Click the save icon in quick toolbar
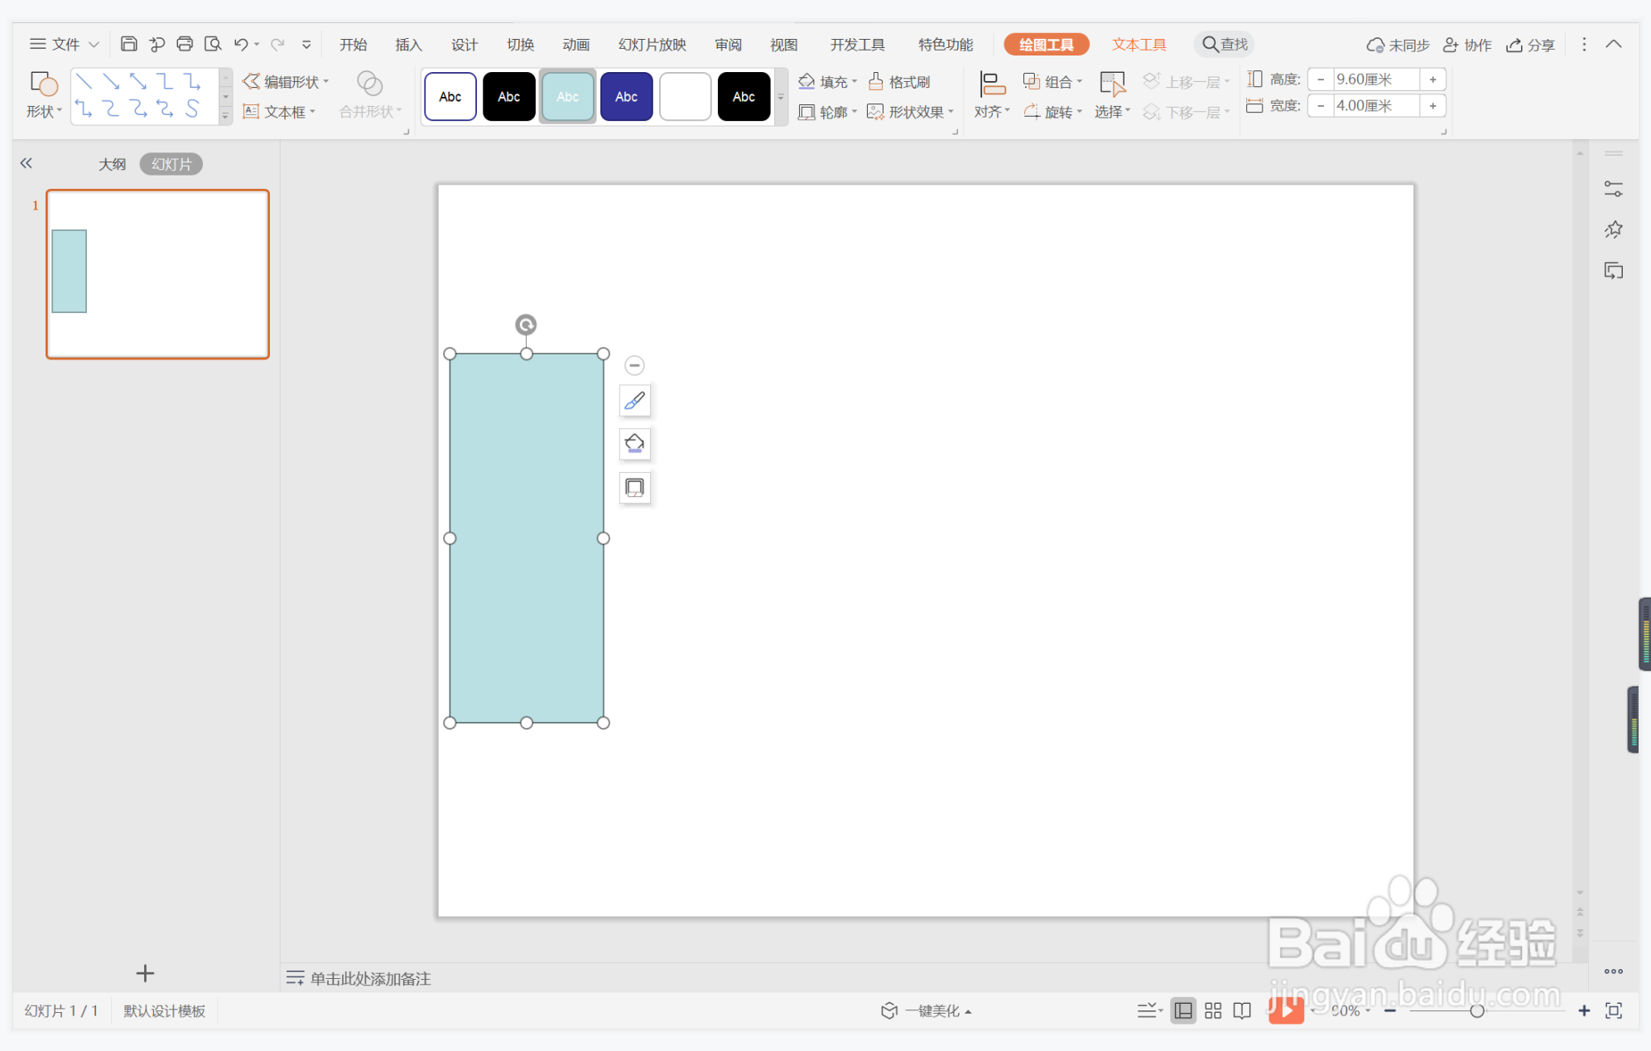Screen dimensions: 1651x1051 point(128,44)
